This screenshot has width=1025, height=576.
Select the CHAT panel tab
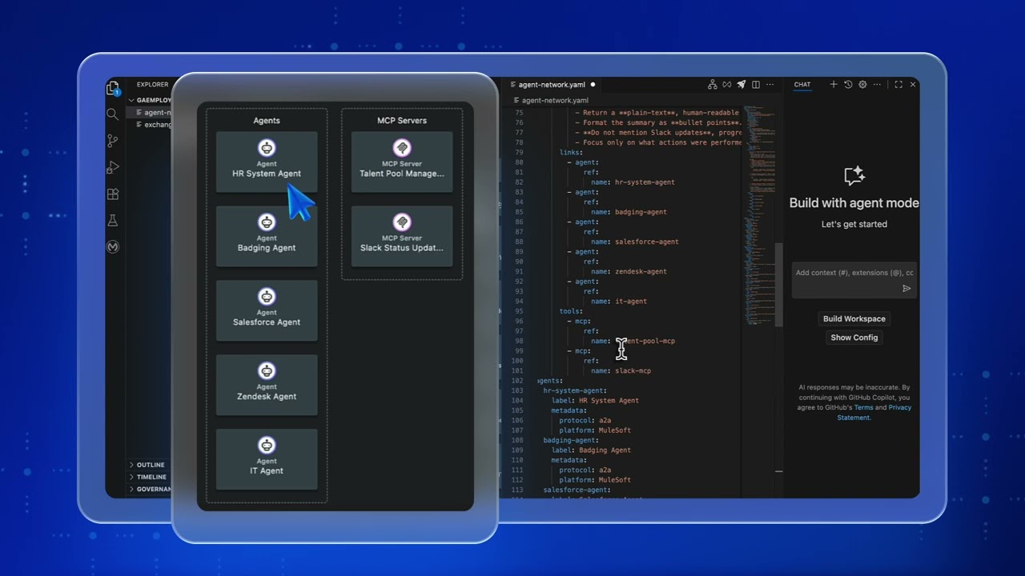pyautogui.click(x=802, y=85)
